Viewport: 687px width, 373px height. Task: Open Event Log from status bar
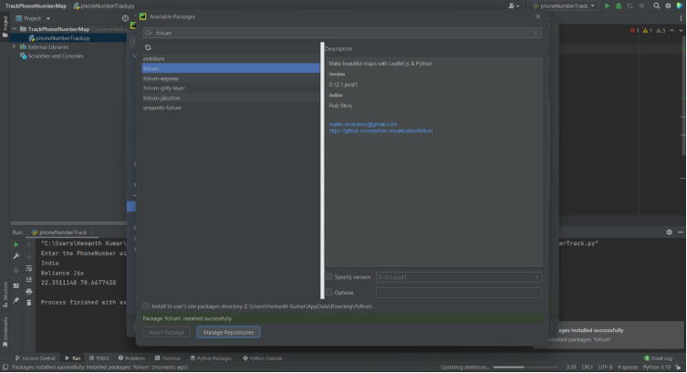(658, 358)
